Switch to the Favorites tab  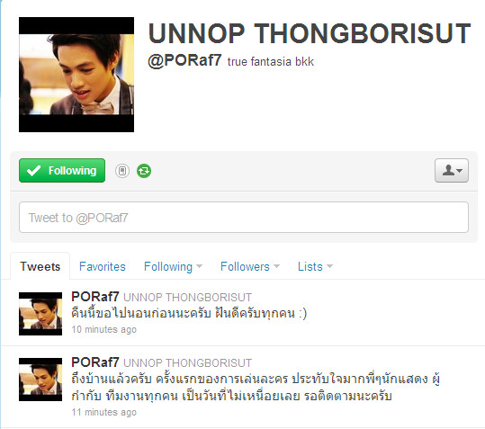coord(102,266)
